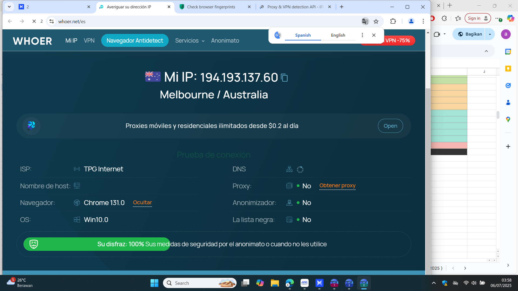Viewport: 518px width, 291px height.
Task: Open translate popup three-dot options menu
Action: point(362,35)
